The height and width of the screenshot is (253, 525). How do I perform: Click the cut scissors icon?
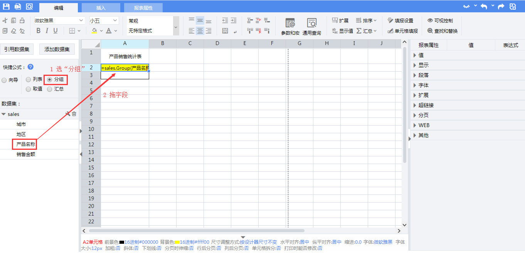click(x=5, y=21)
